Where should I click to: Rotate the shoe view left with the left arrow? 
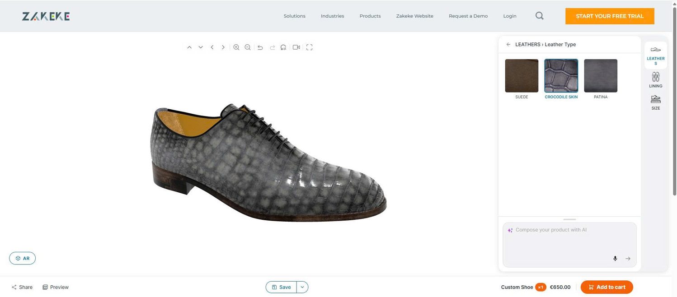212,47
